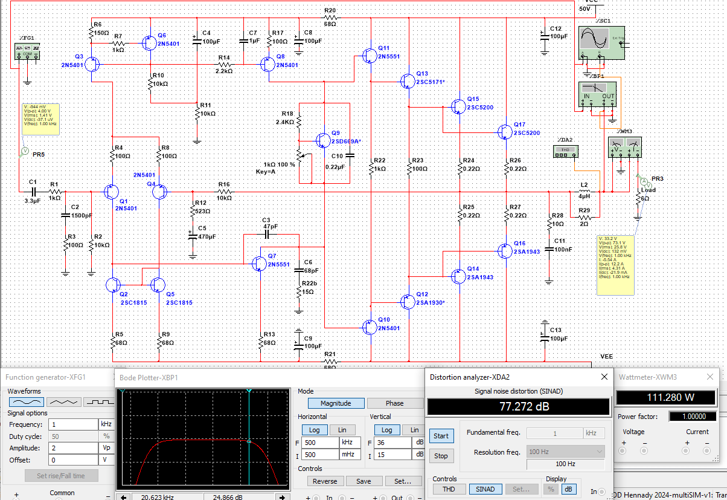Viewport: 727px width, 500px height.
Task: Select transistor Q1 2N5401
Action: [x=111, y=192]
